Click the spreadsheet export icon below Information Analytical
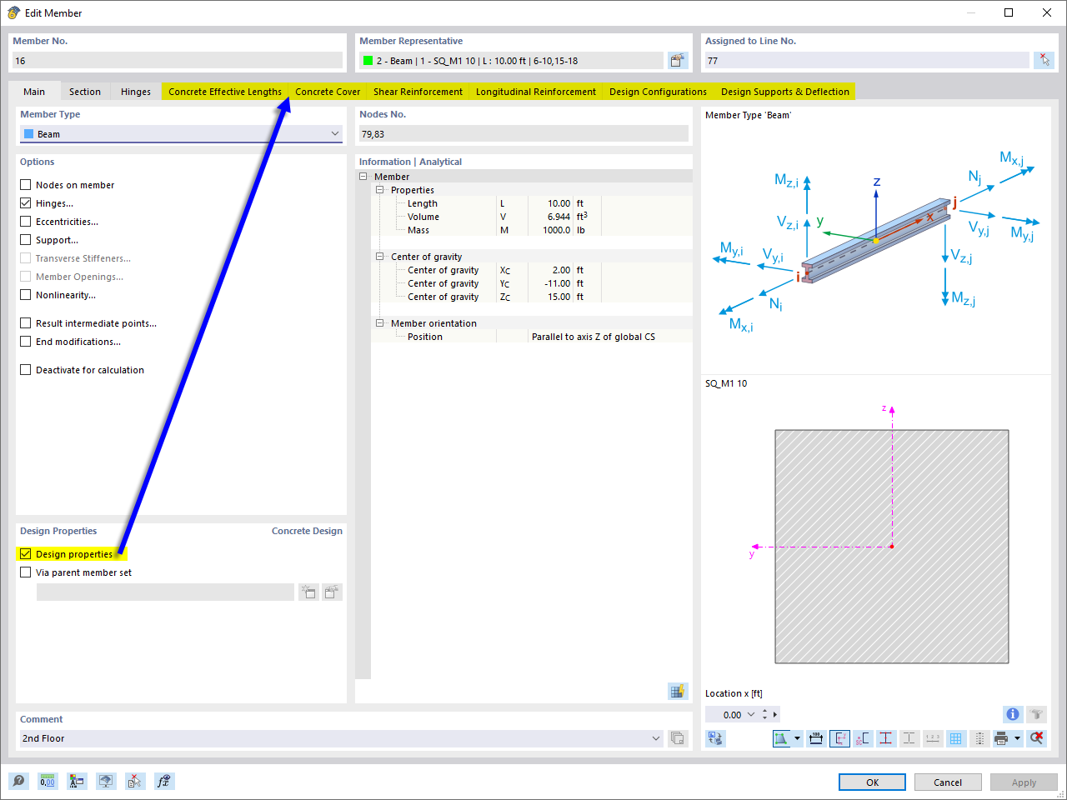 [x=678, y=691]
